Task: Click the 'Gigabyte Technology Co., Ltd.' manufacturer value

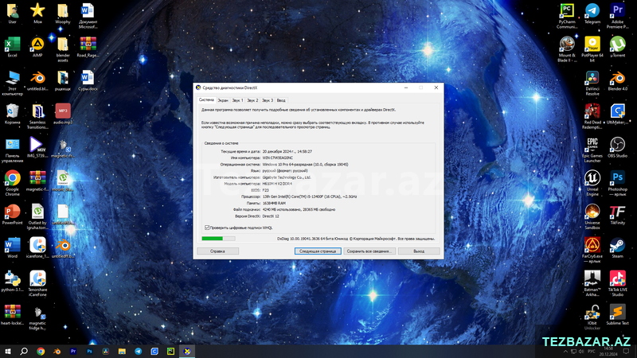Action: [x=287, y=177]
